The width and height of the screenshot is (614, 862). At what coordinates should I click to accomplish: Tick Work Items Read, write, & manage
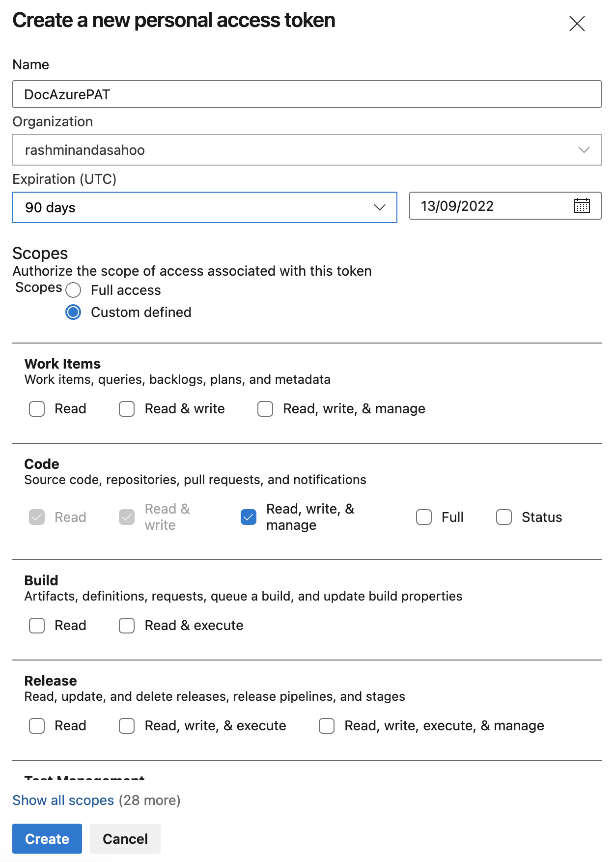(265, 409)
